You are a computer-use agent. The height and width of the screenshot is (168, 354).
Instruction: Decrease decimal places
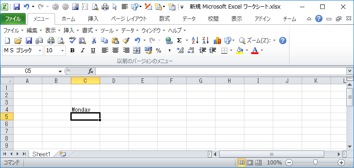[191, 50]
